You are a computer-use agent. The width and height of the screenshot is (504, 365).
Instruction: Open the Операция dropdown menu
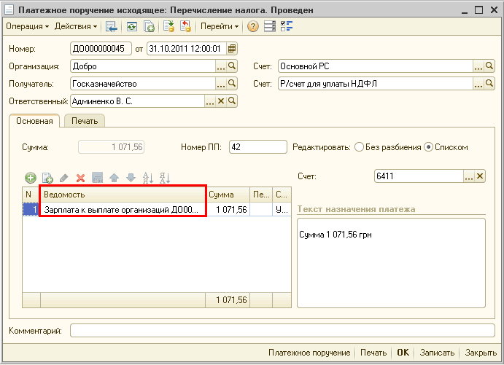27,26
